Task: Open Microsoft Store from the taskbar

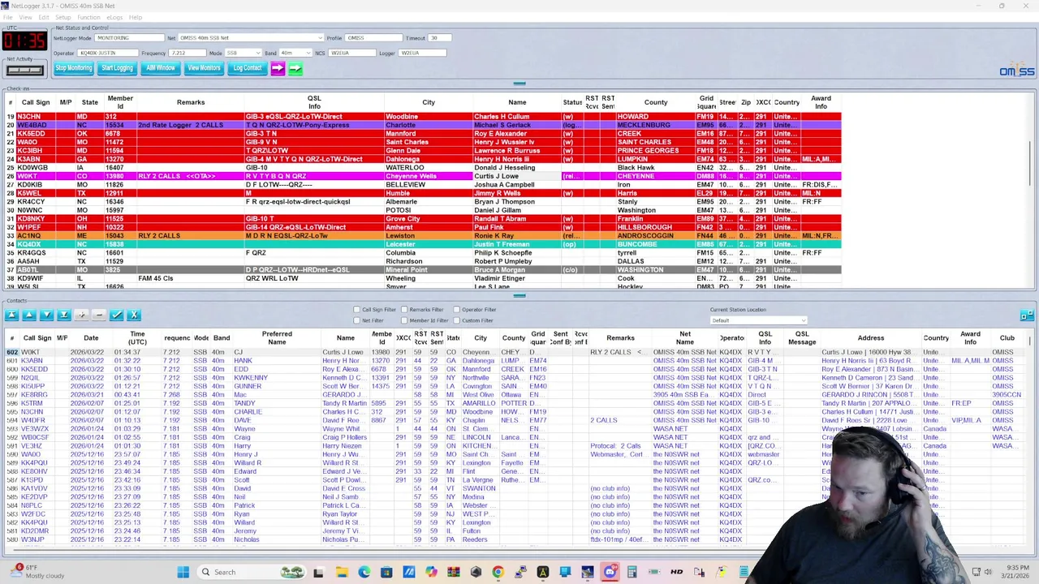Action: pos(386,572)
